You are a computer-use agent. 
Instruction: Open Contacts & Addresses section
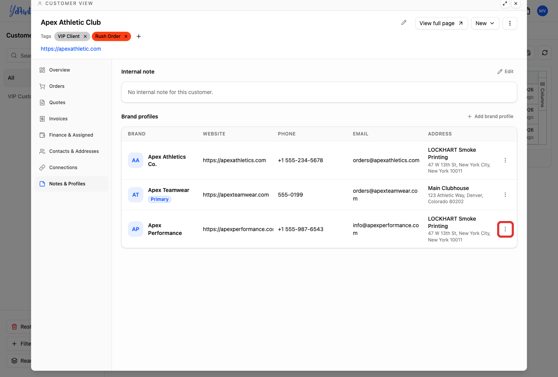point(72,151)
